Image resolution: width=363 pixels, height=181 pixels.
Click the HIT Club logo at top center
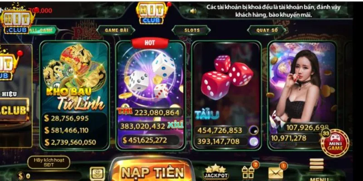[x=152, y=13]
